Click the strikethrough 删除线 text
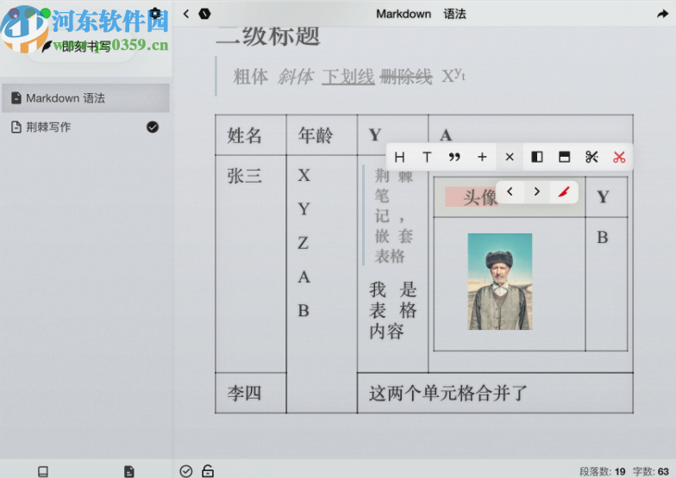The height and width of the screenshot is (478, 676). tap(405, 77)
